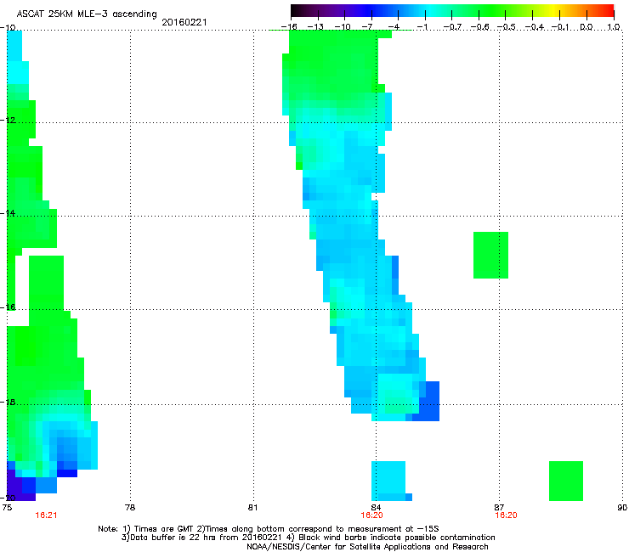Click the longitude label 75
This screenshot has width=629, height=552.
(x=7, y=508)
